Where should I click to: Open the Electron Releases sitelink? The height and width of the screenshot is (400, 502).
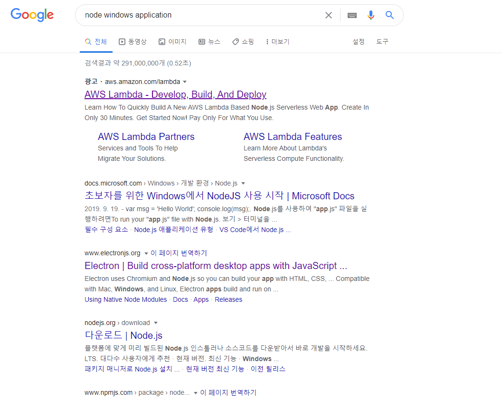(x=228, y=299)
